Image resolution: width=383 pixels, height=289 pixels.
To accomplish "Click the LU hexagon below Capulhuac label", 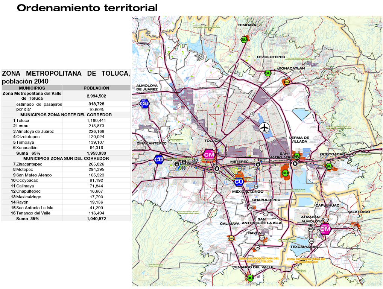I will point(326,220).
